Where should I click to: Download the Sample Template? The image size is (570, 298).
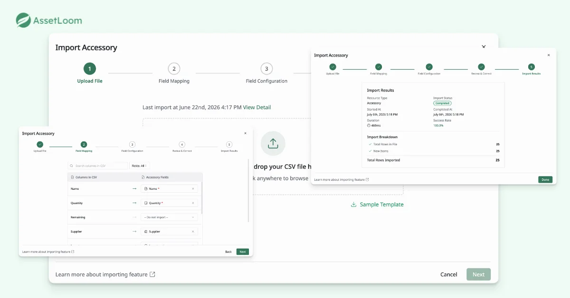(377, 205)
